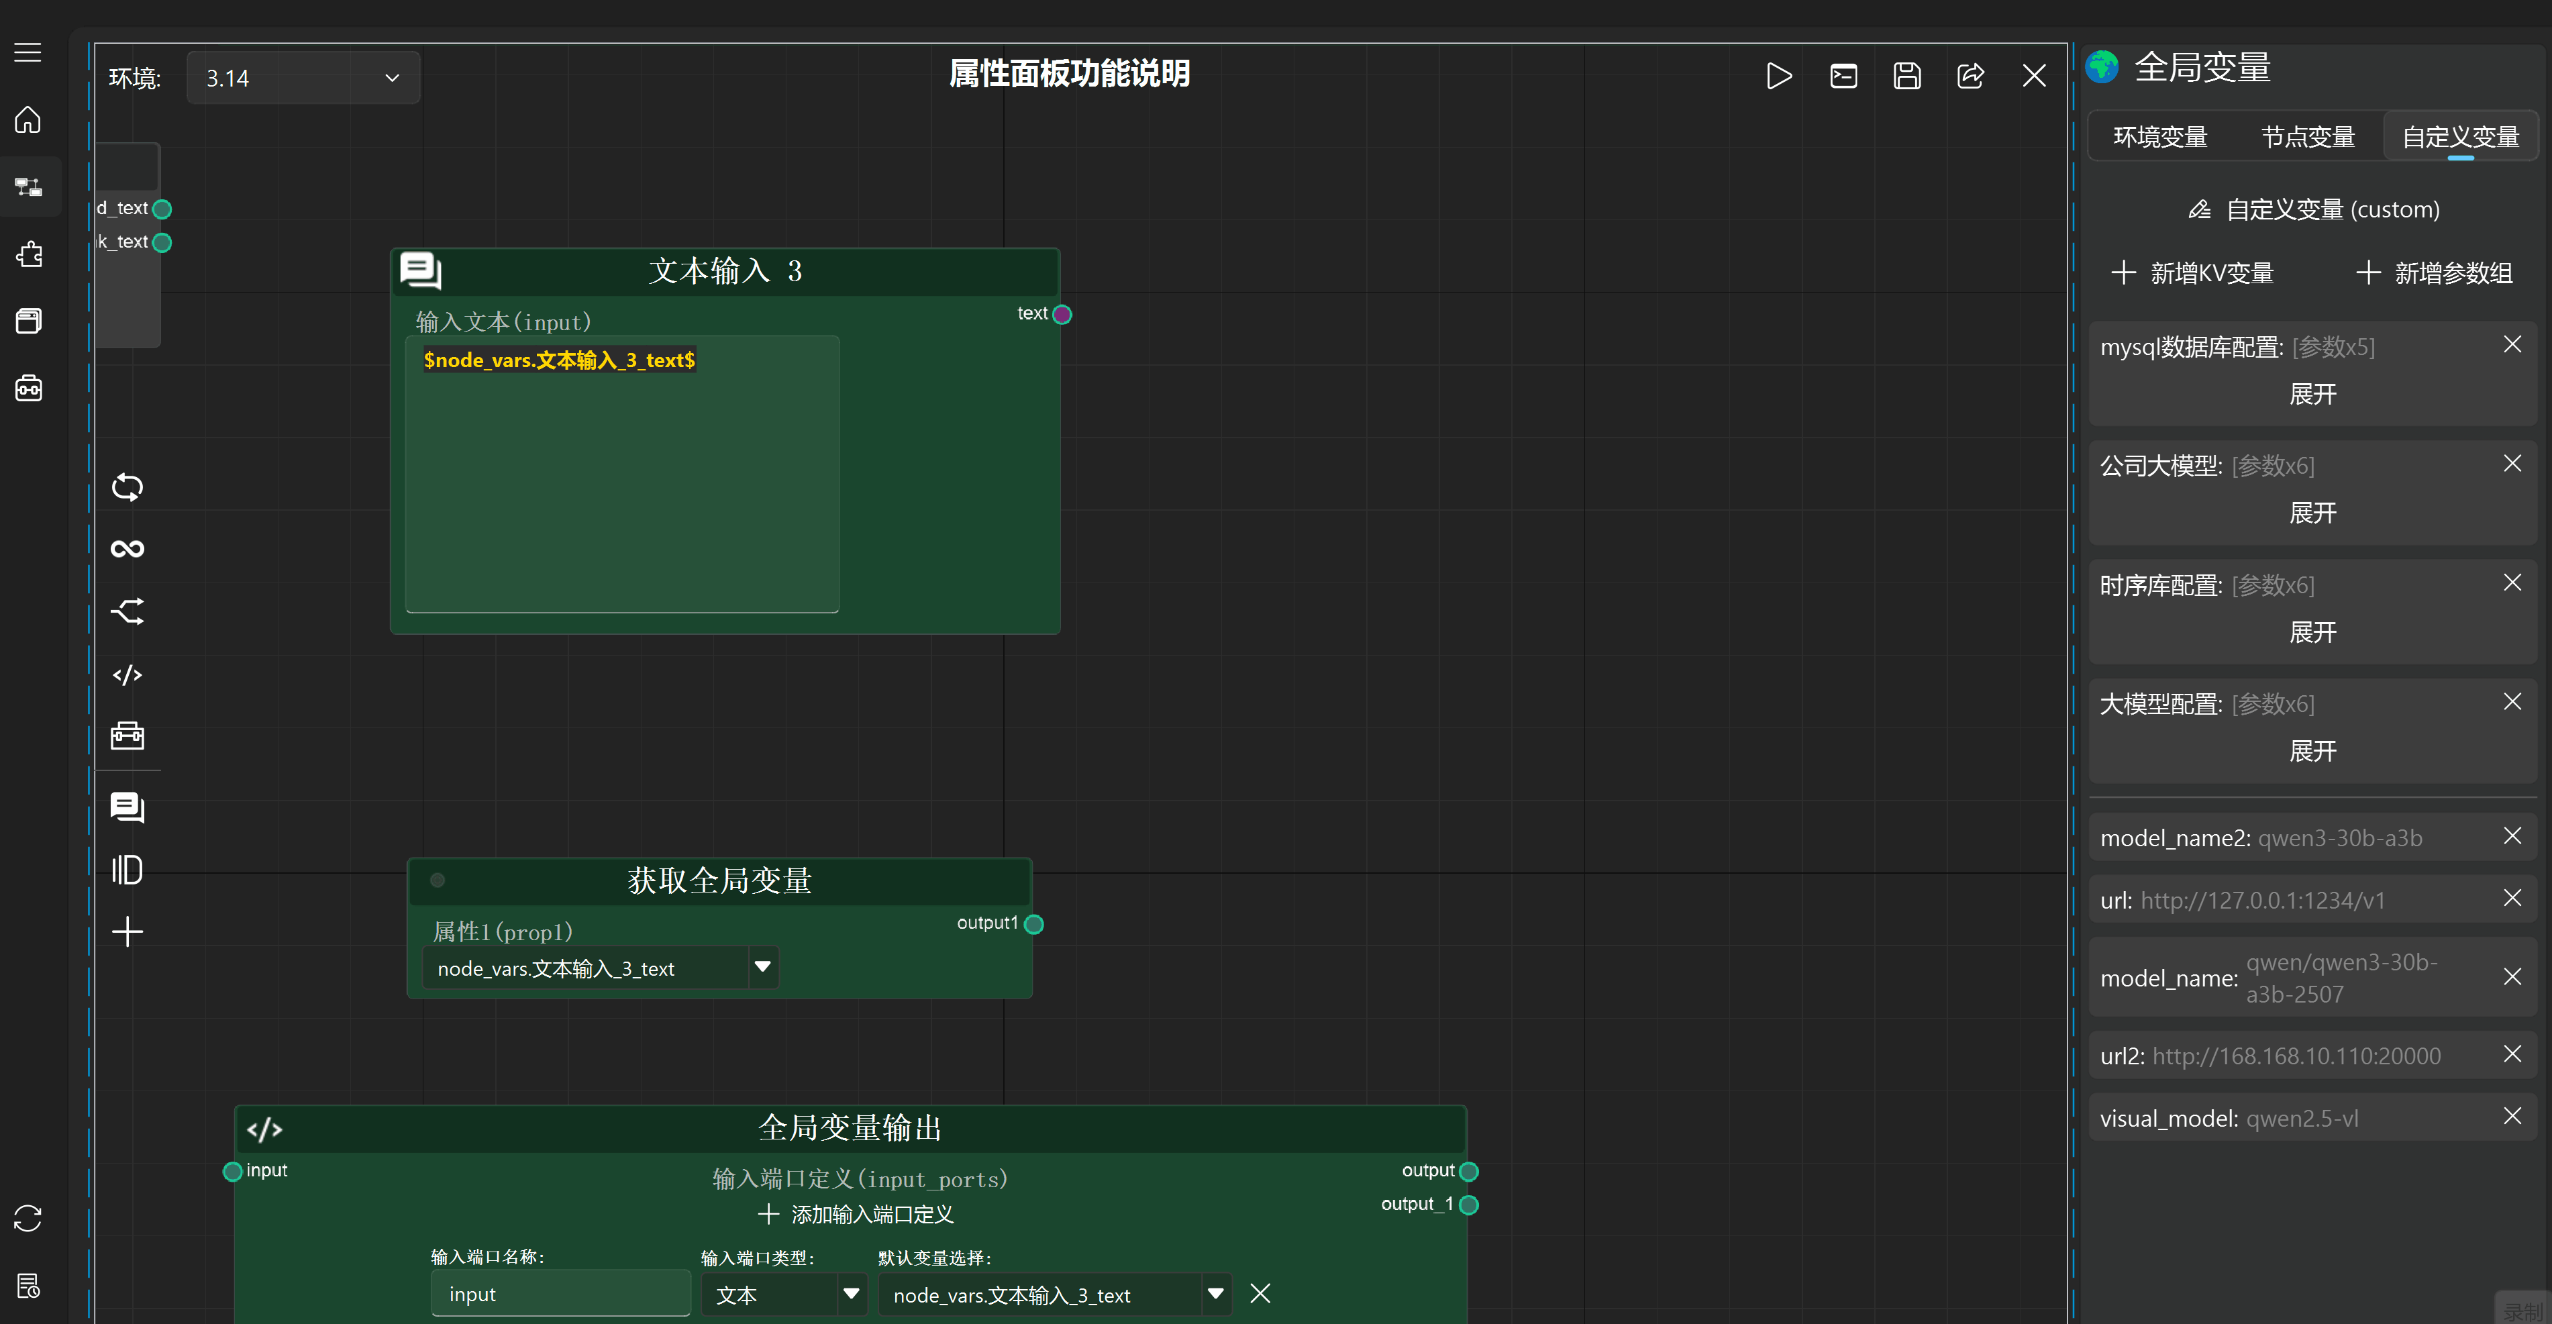The width and height of the screenshot is (2552, 1324).
Task: Delete the 时序库配置 group
Action: click(x=2512, y=582)
